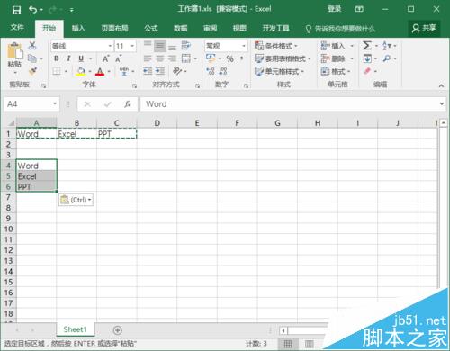This screenshot has width=450, height=351.
Task: Open Find and Select magnifier
Action: (x=387, y=58)
